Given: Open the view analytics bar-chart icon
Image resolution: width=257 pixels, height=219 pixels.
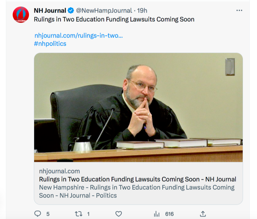Looking at the screenshot, I should coord(157,214).
